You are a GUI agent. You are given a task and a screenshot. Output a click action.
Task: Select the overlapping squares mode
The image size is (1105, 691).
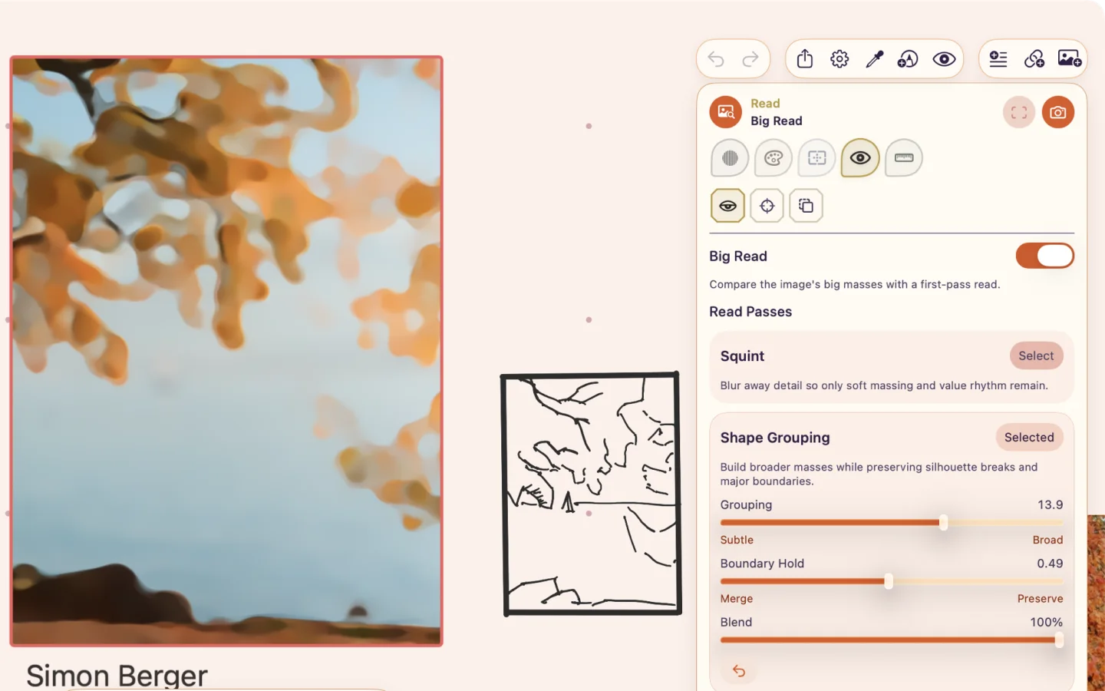coord(806,206)
